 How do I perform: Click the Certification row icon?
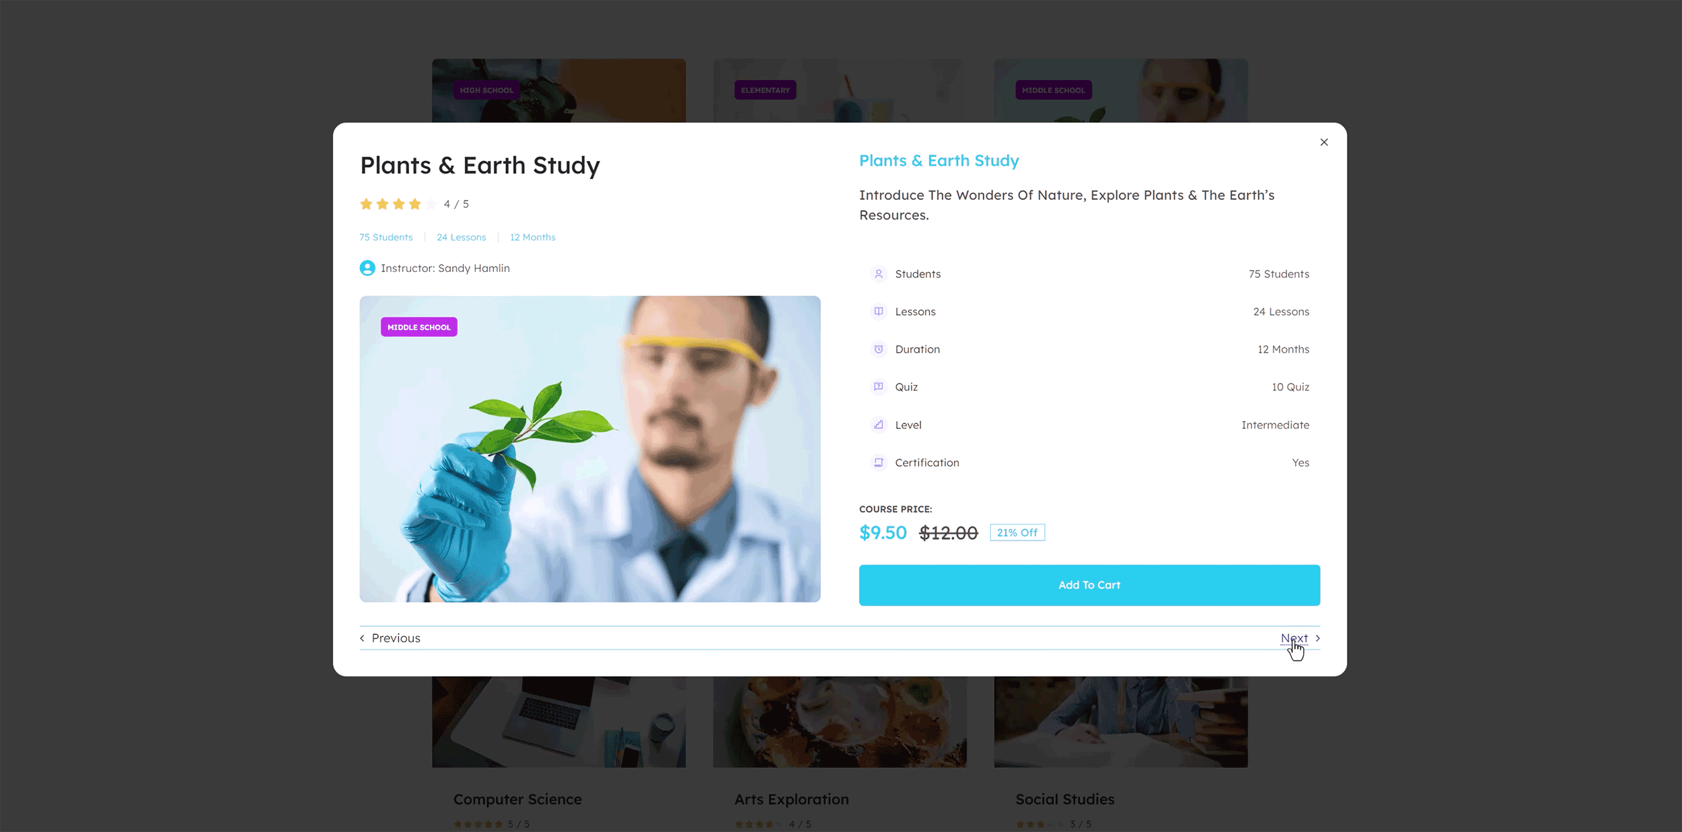[x=878, y=462]
